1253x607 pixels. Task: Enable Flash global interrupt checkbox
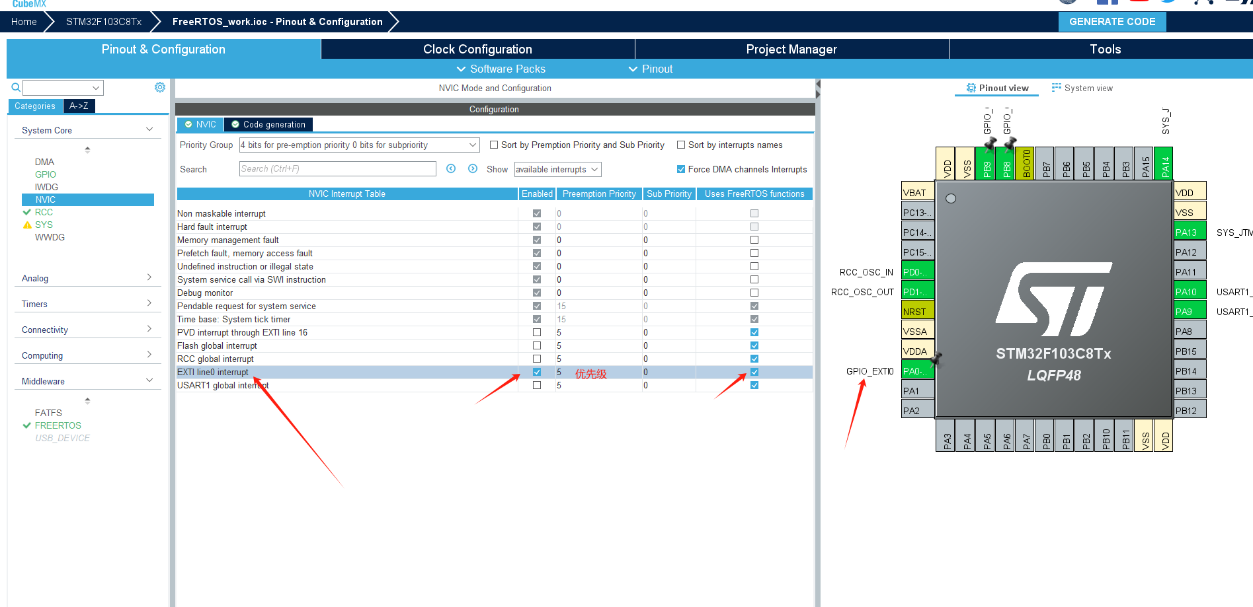click(x=537, y=345)
